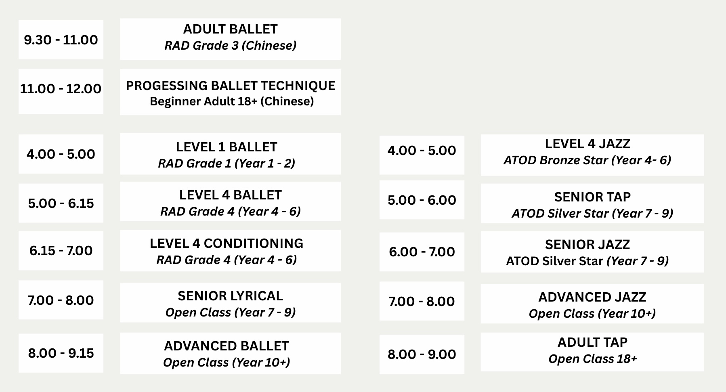The image size is (726, 392).
Task: Open the Level 4 Conditioning class
Action: pyautogui.click(x=230, y=251)
